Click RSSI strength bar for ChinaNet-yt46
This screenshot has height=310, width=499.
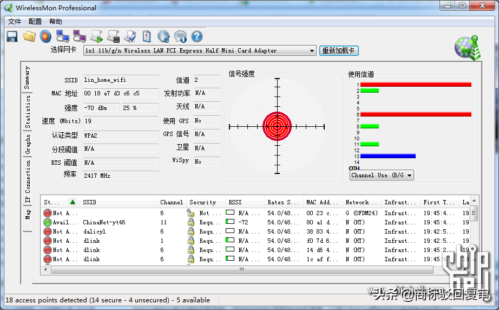[230, 222]
